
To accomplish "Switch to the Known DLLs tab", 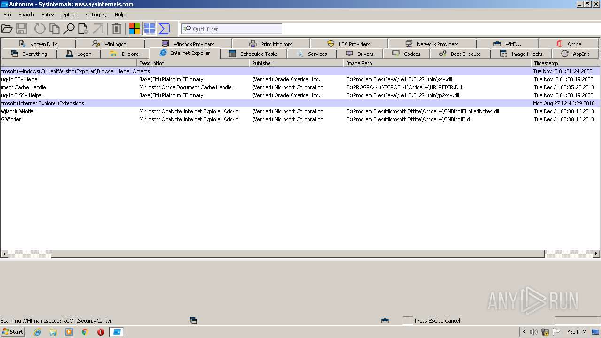I will tap(38, 44).
